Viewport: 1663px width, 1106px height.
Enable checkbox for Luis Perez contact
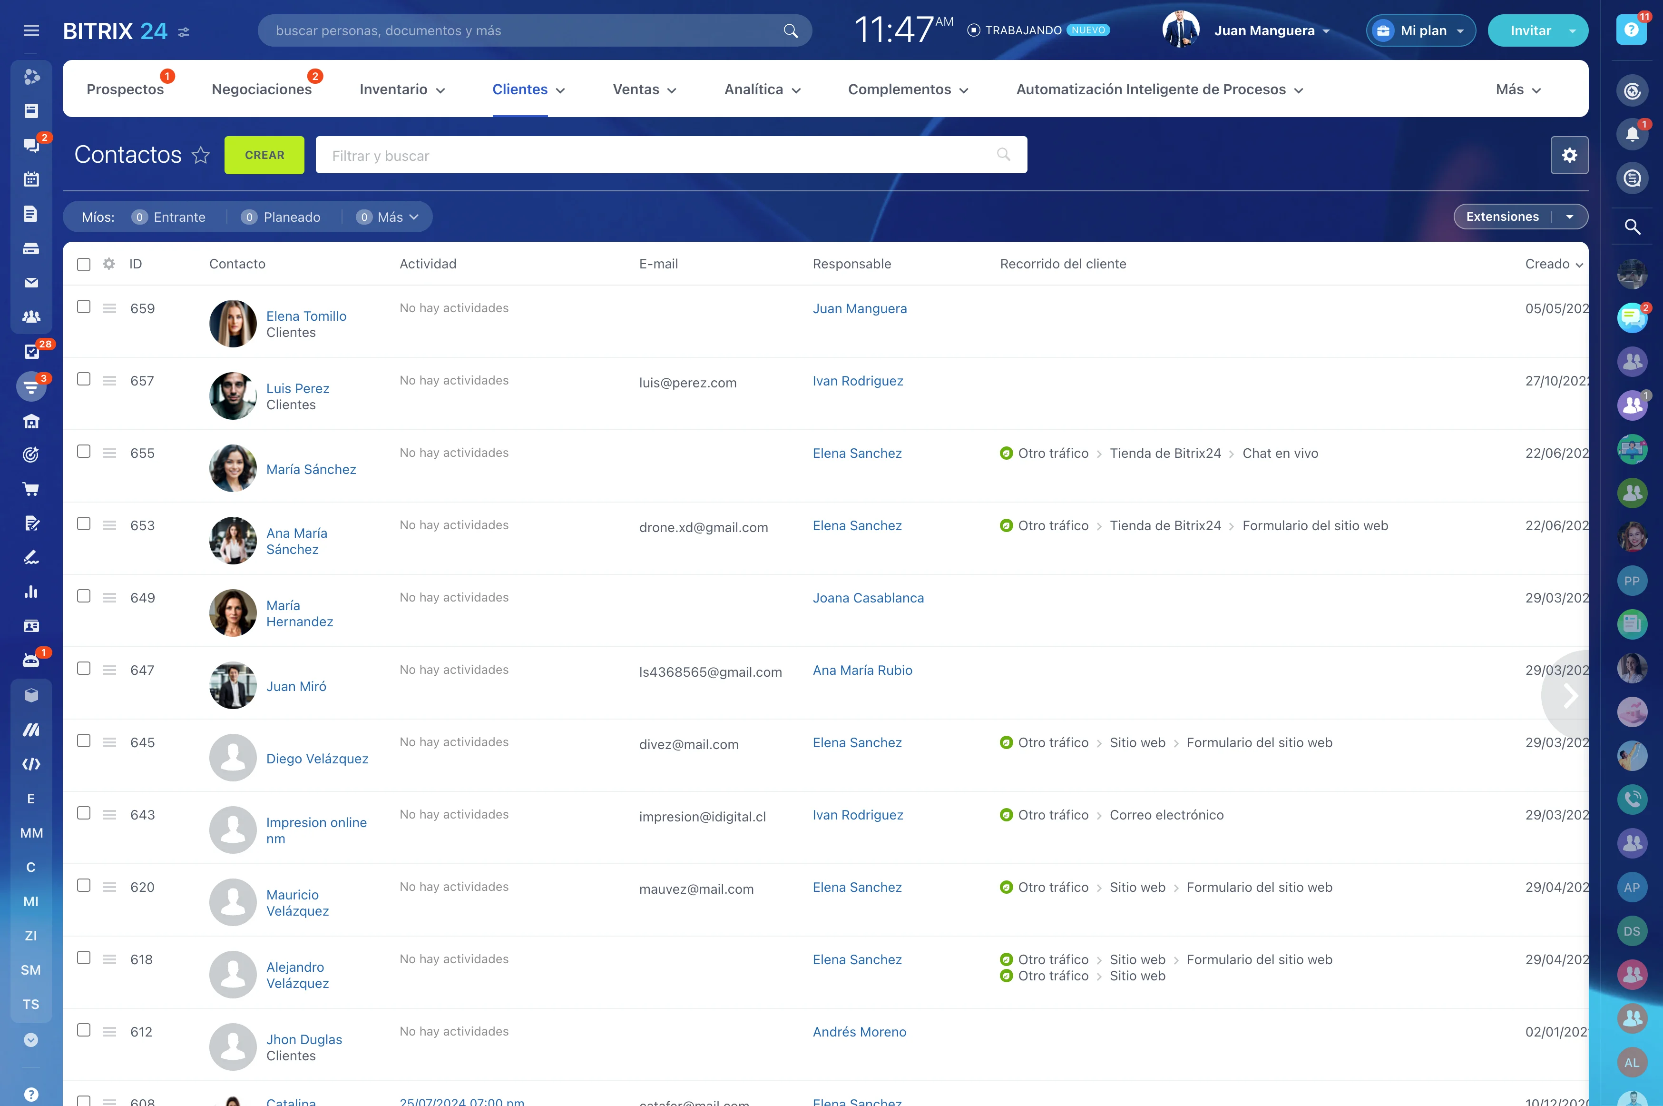[x=83, y=379]
